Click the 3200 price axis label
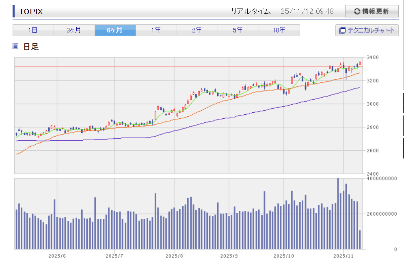This screenshot has height=261, width=404. point(373,81)
